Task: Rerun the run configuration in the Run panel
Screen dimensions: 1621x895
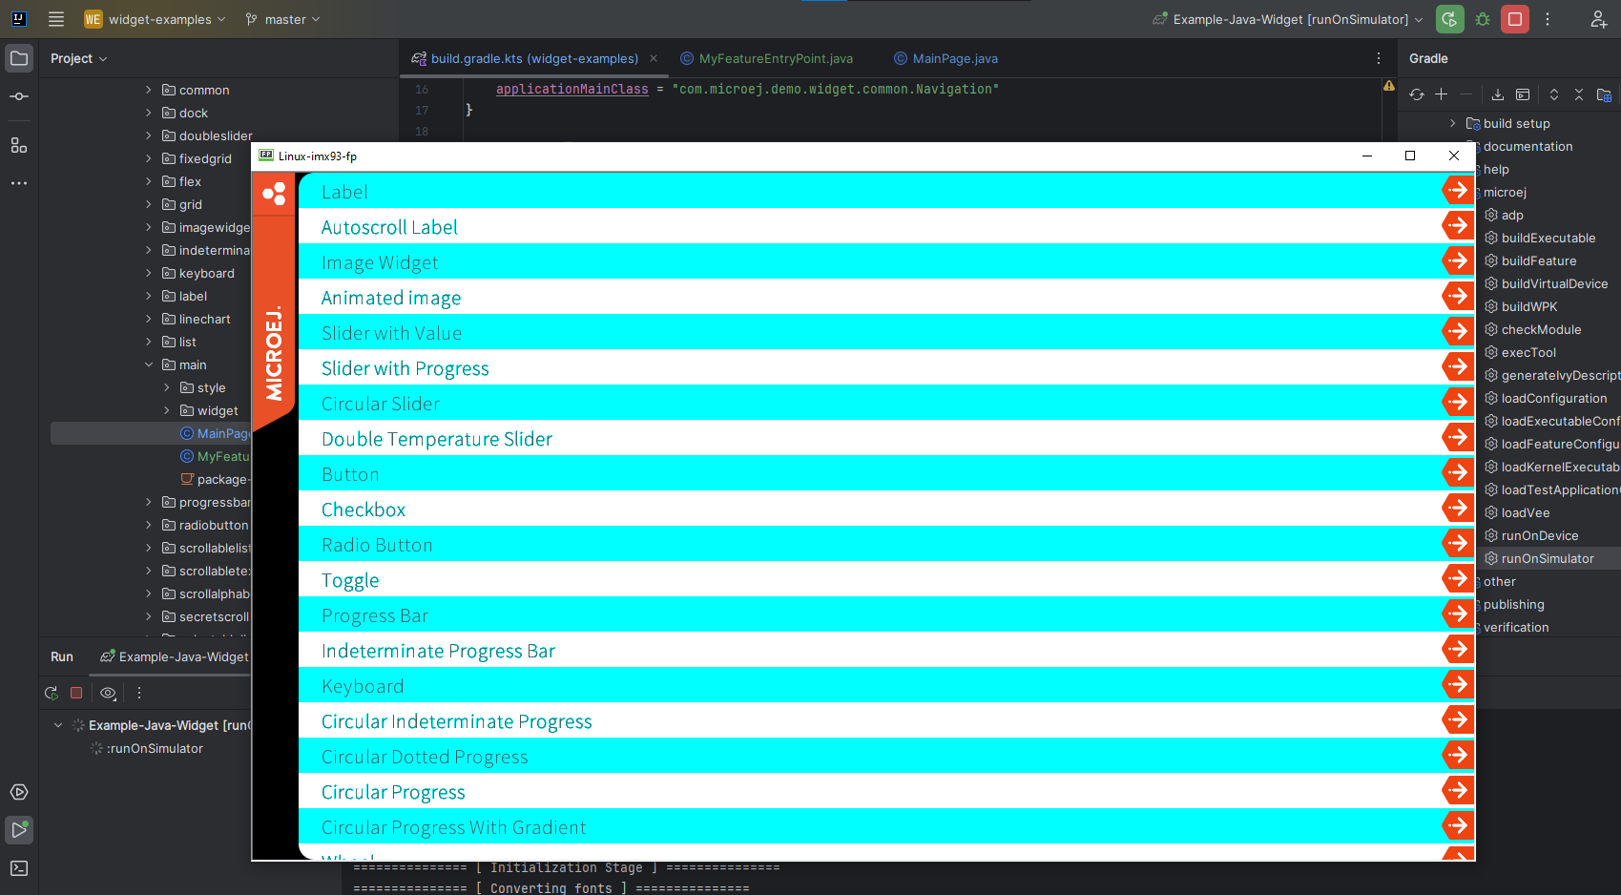Action: pyautogui.click(x=51, y=693)
